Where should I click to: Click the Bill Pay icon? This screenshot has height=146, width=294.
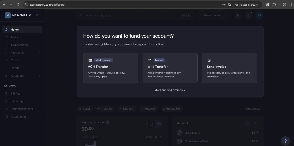coord(6,94)
